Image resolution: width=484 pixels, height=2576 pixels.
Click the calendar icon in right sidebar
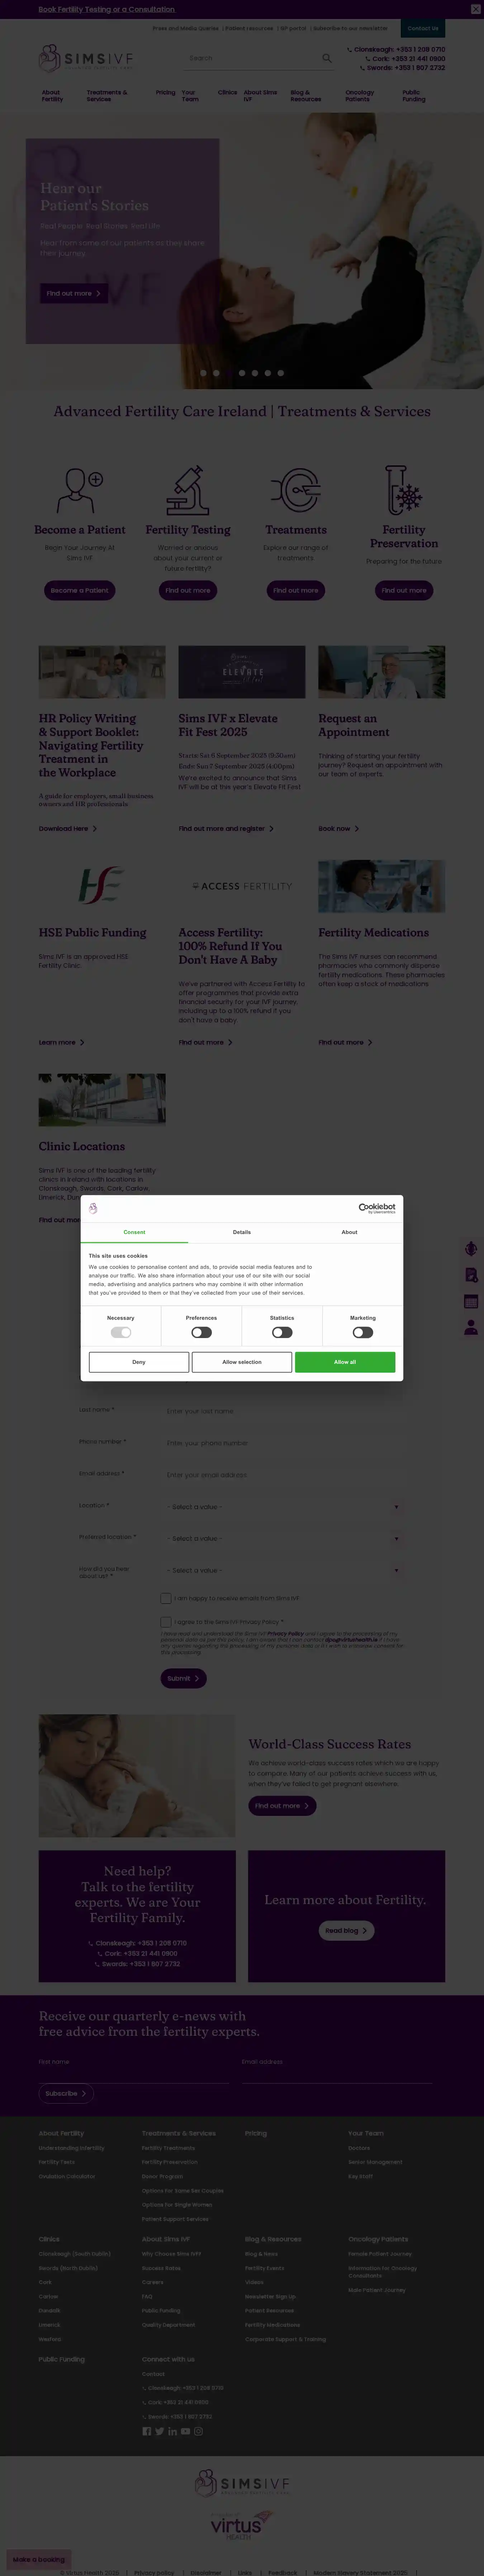[x=471, y=1301]
